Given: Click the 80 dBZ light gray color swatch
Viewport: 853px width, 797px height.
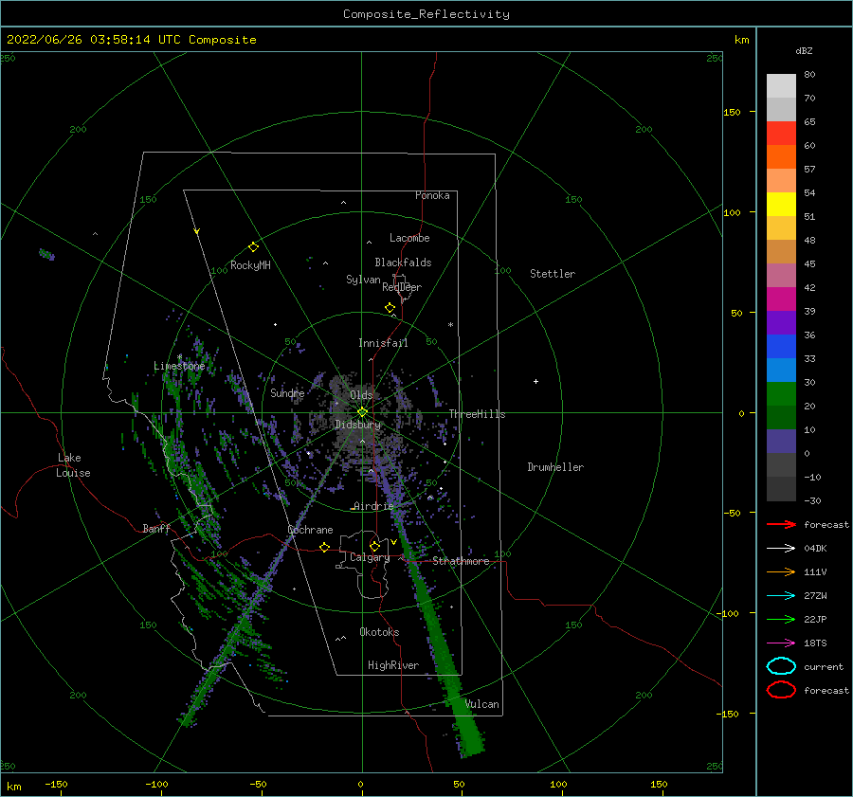Looking at the screenshot, I should 781,85.
